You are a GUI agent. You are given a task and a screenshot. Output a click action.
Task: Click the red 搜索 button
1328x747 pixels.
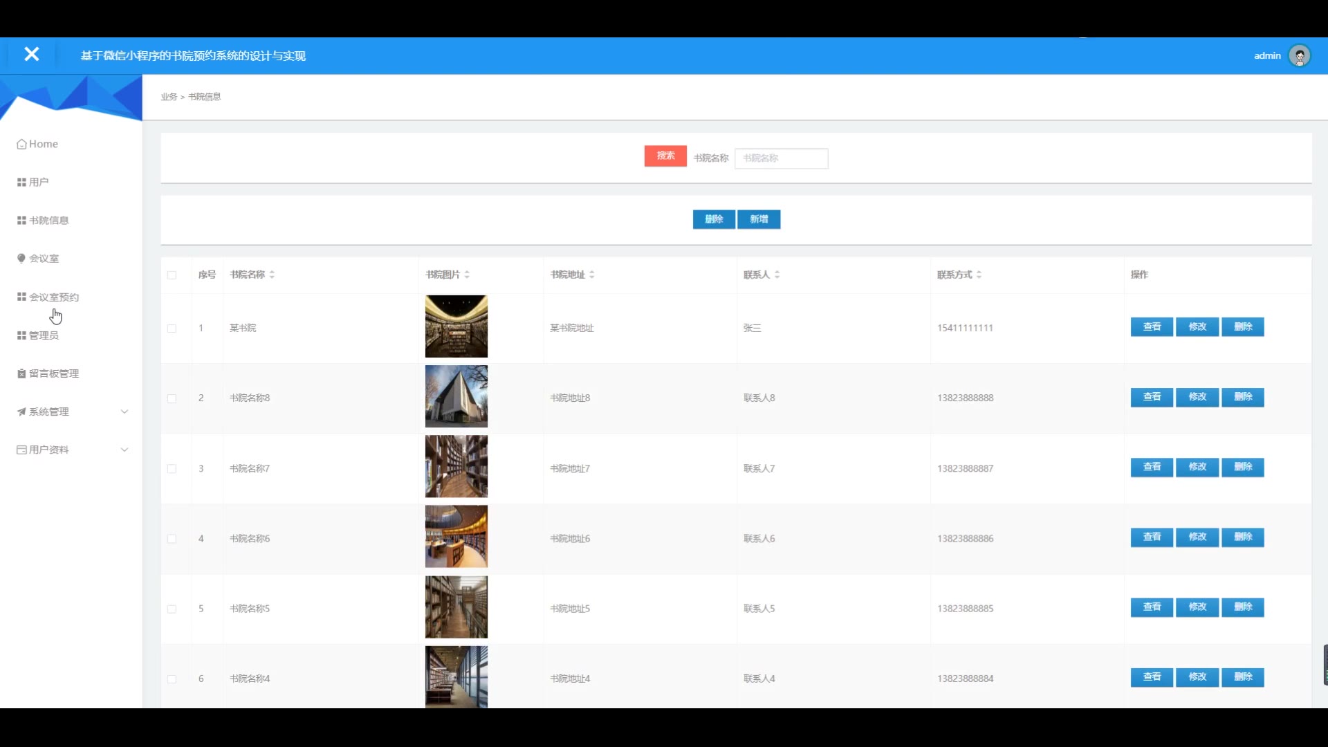[665, 156]
